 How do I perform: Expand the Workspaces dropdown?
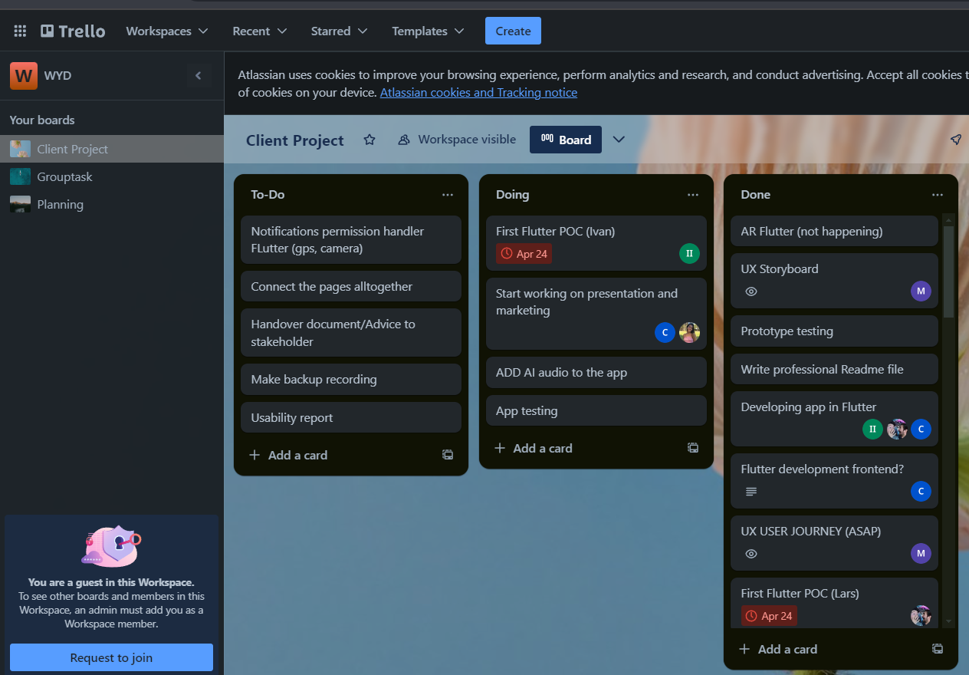pyautogui.click(x=167, y=31)
